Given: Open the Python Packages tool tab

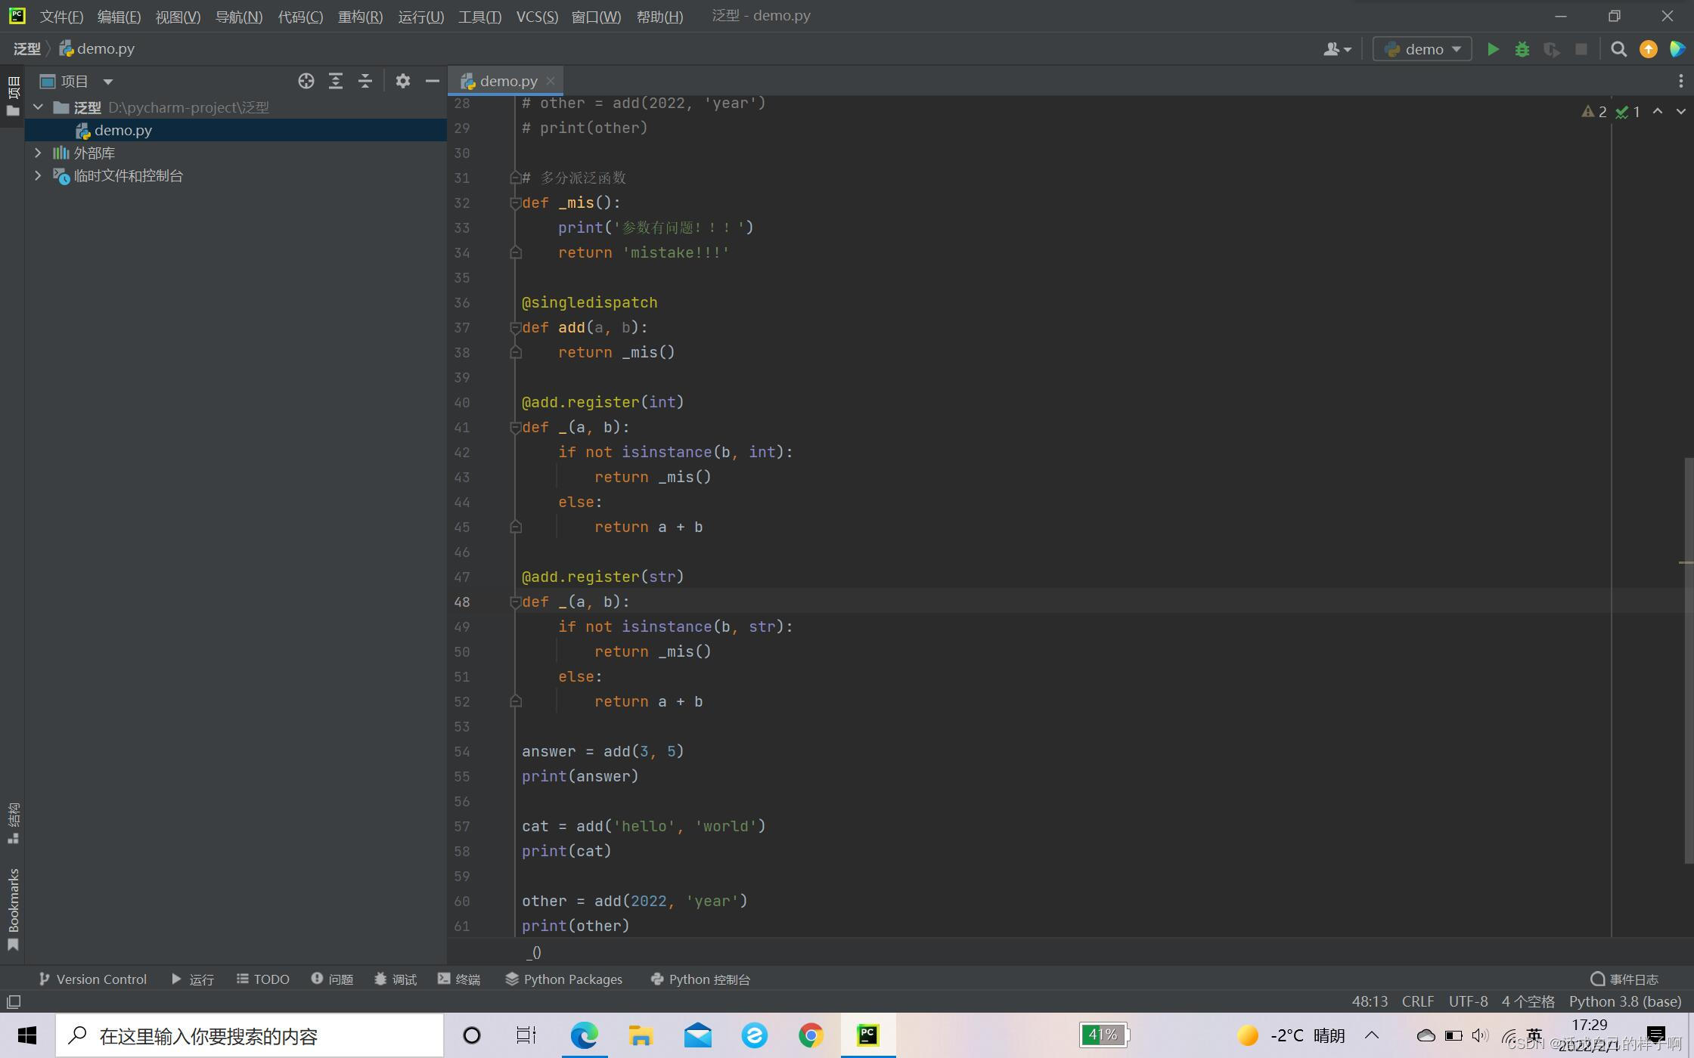Looking at the screenshot, I should [563, 979].
